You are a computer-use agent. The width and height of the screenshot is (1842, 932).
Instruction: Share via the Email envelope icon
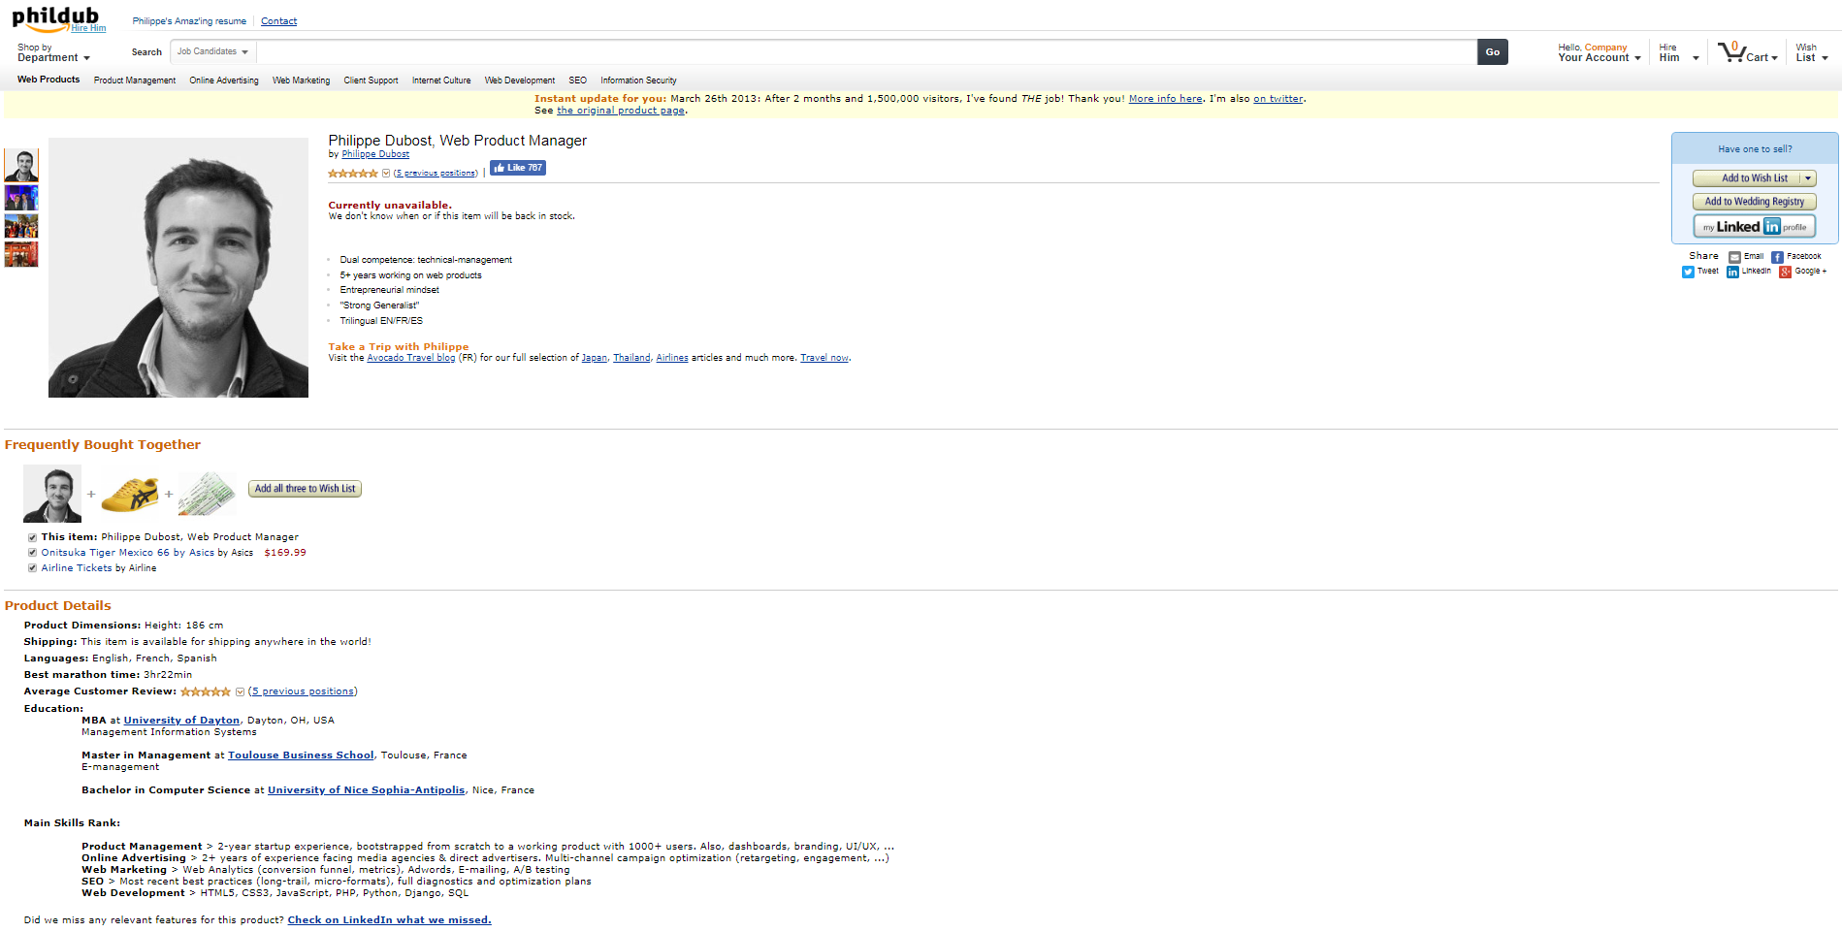tap(1734, 257)
